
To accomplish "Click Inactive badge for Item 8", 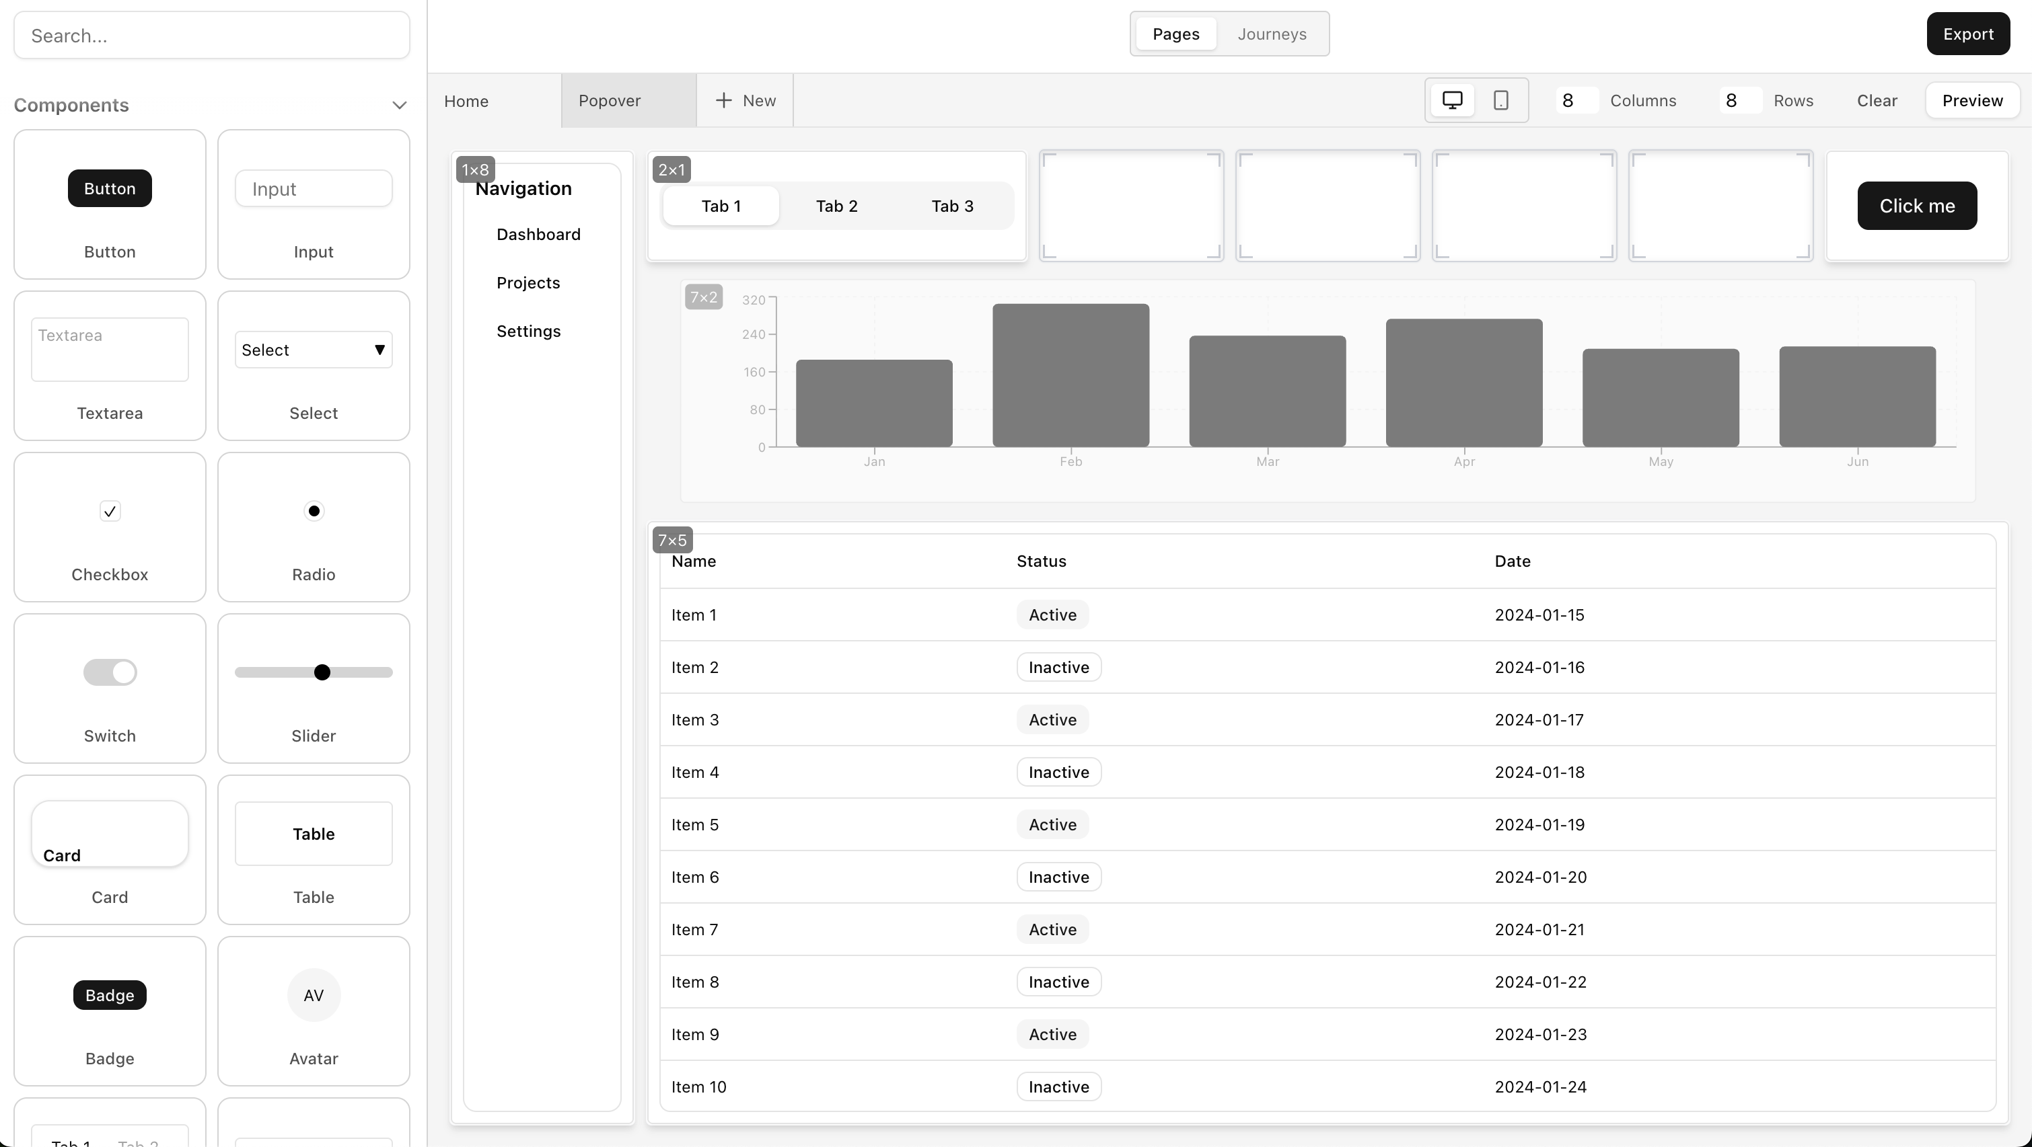I will pos(1058,982).
